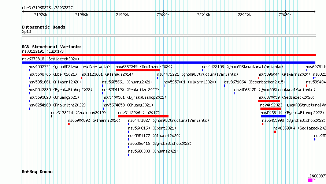Viewport: 326px width, 184px height.
Task: Click nsv5608706 (Ebert2021) variant label
Action: 53,74
